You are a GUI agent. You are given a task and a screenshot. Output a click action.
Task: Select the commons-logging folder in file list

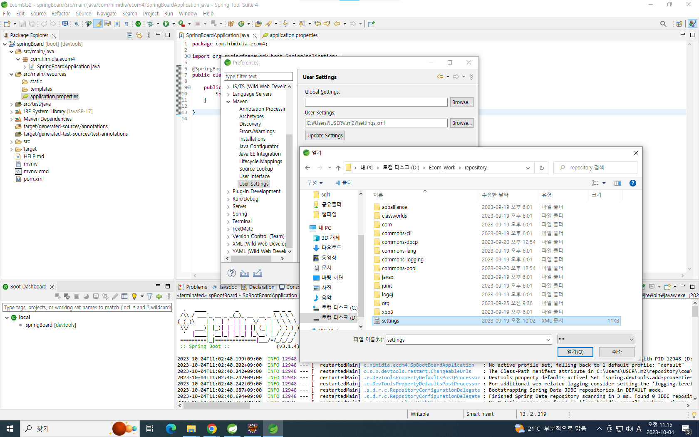pos(403,260)
